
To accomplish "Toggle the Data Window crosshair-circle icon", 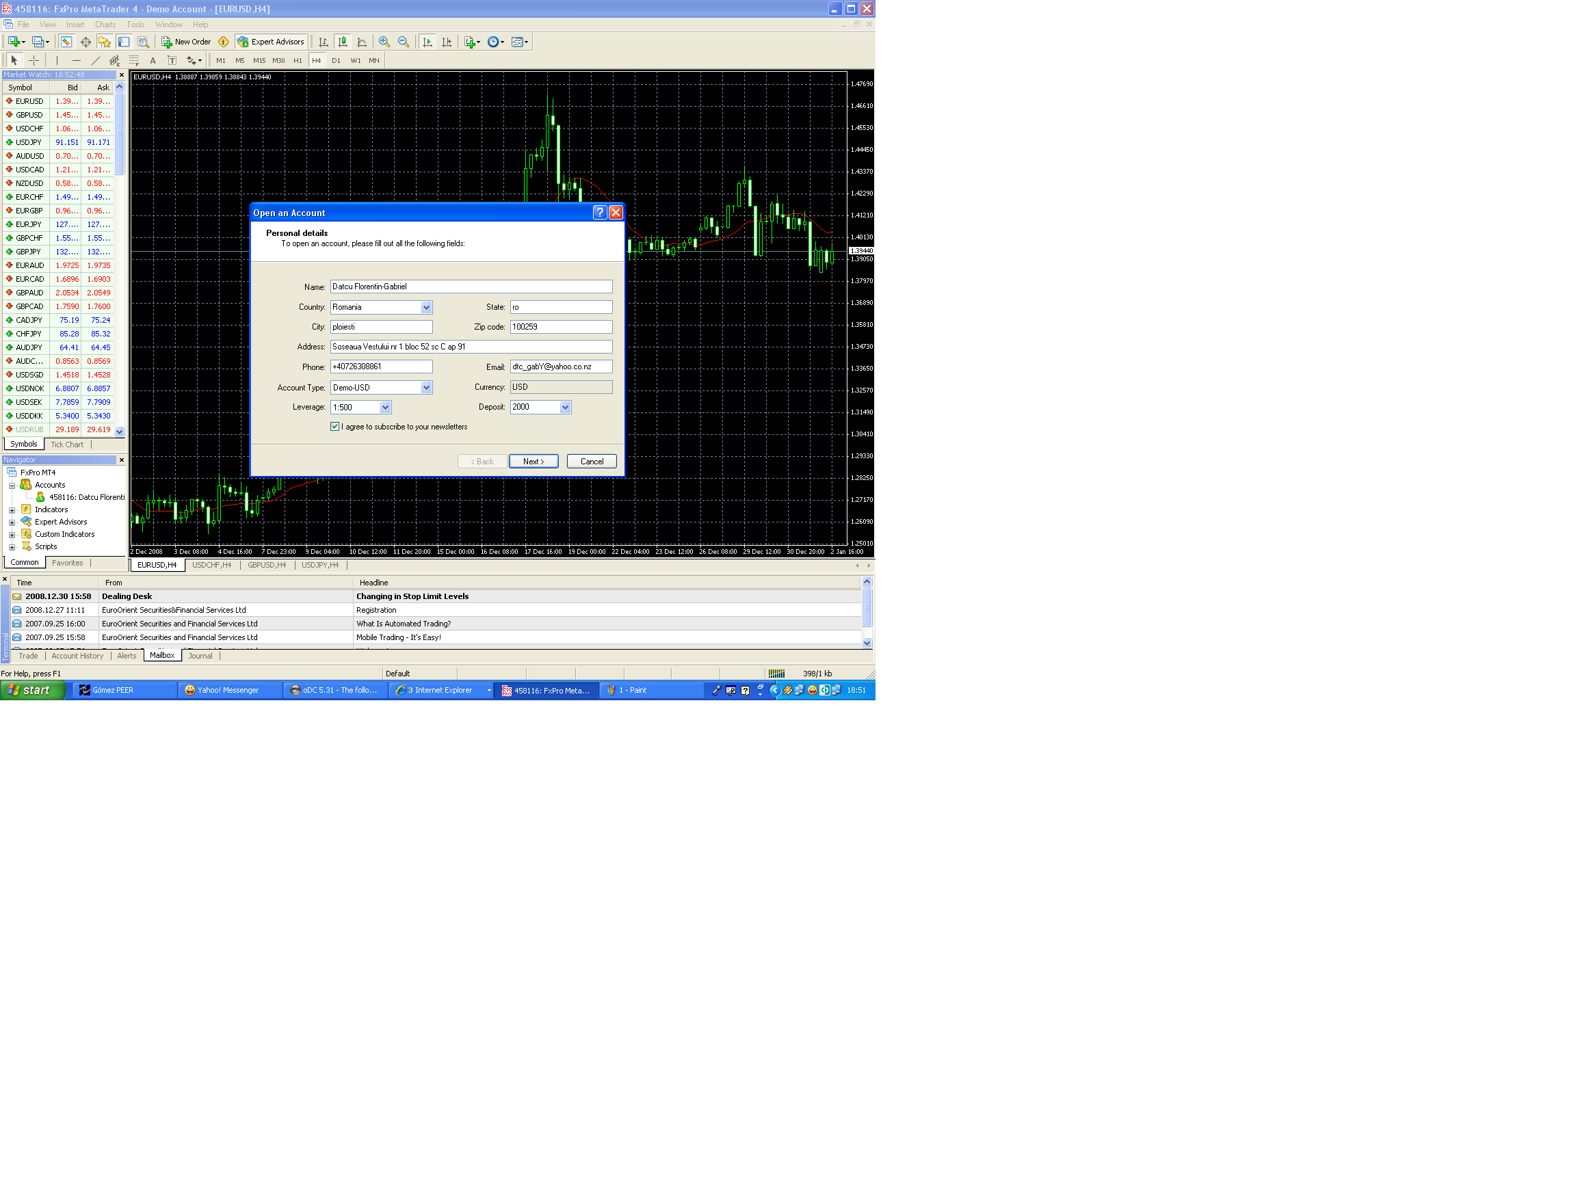I will [85, 42].
